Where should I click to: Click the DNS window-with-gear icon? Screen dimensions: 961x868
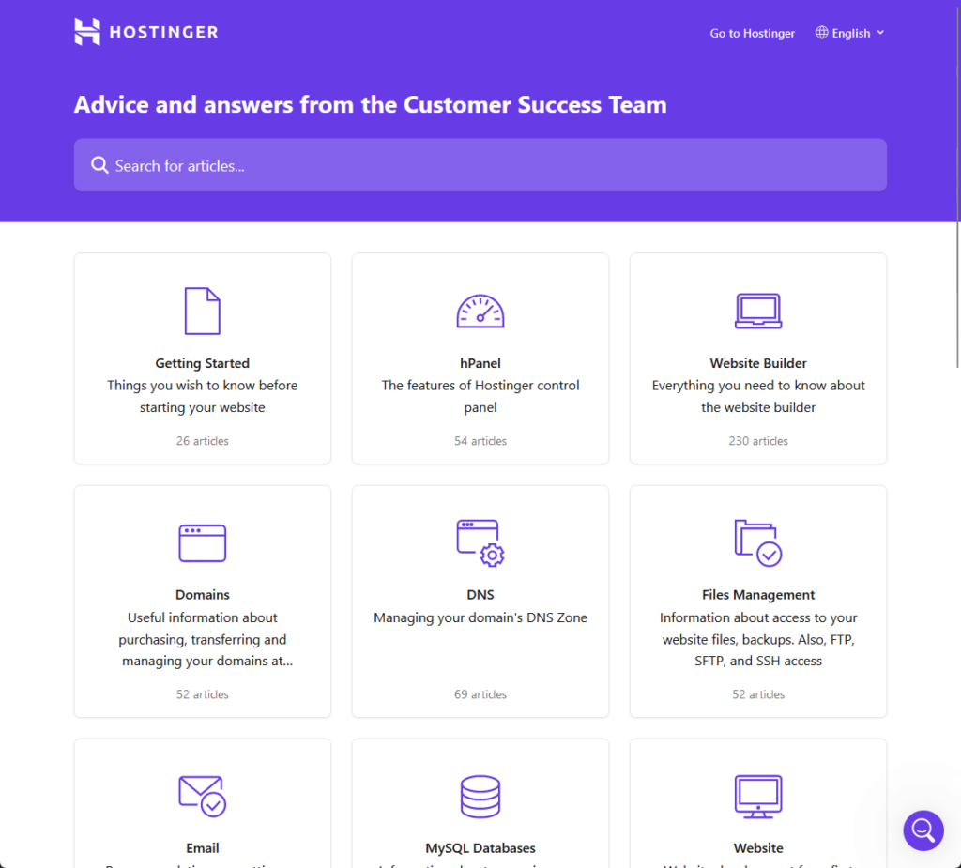(480, 543)
